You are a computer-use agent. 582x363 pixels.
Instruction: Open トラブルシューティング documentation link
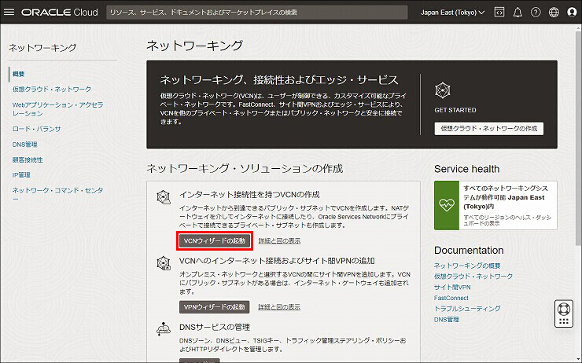(467, 309)
